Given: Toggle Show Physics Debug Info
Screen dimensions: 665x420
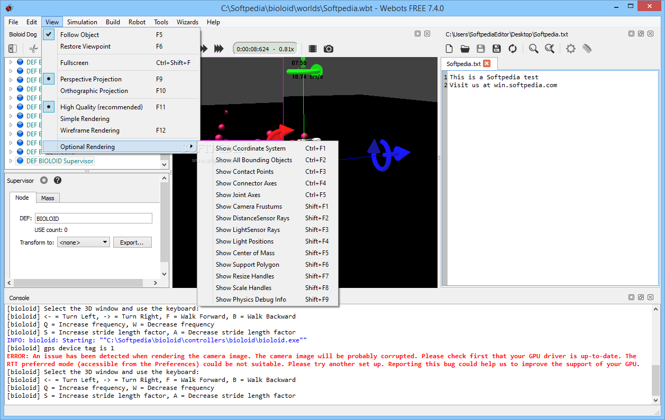Looking at the screenshot, I should 268,300.
